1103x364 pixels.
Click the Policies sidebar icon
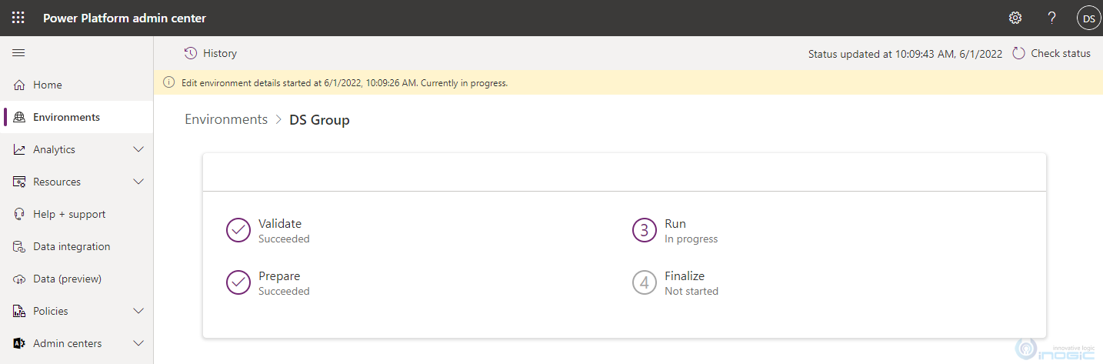[x=19, y=311]
